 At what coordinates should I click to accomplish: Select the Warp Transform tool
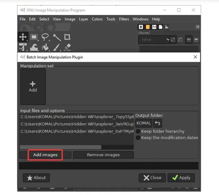click(34, 47)
